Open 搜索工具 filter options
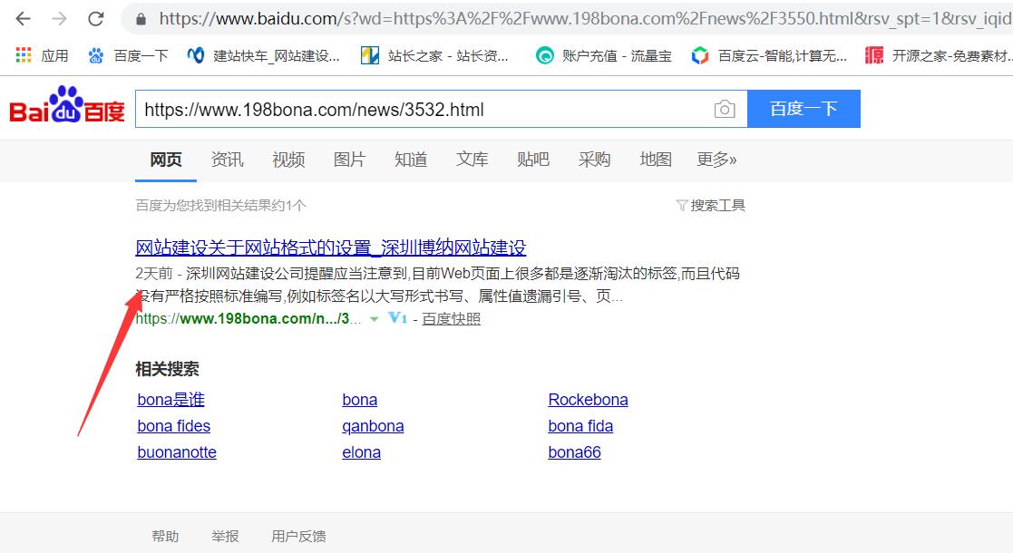1013x553 pixels. (x=711, y=206)
